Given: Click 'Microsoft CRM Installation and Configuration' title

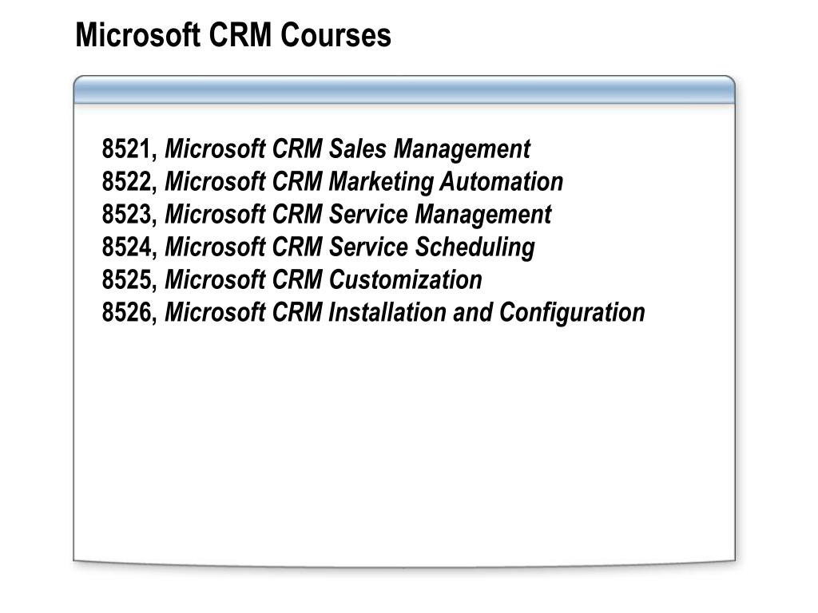Looking at the screenshot, I should tap(405, 313).
